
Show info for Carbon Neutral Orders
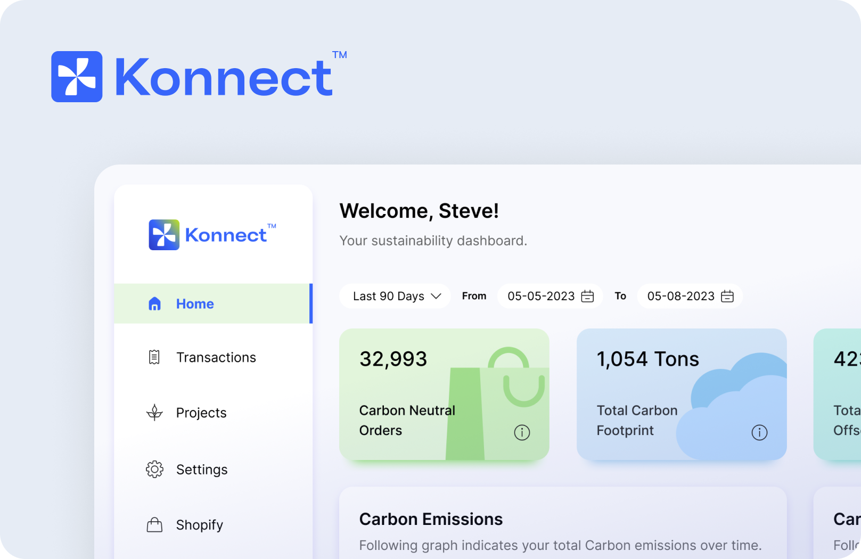point(522,433)
